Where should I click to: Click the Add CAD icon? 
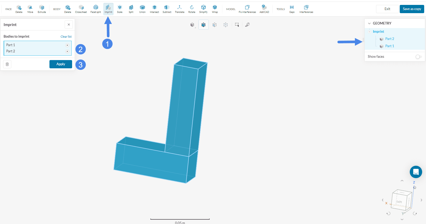[x=264, y=9]
